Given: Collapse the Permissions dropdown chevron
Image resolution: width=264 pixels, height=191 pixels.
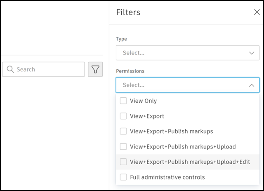Looking at the screenshot, I should point(251,85).
